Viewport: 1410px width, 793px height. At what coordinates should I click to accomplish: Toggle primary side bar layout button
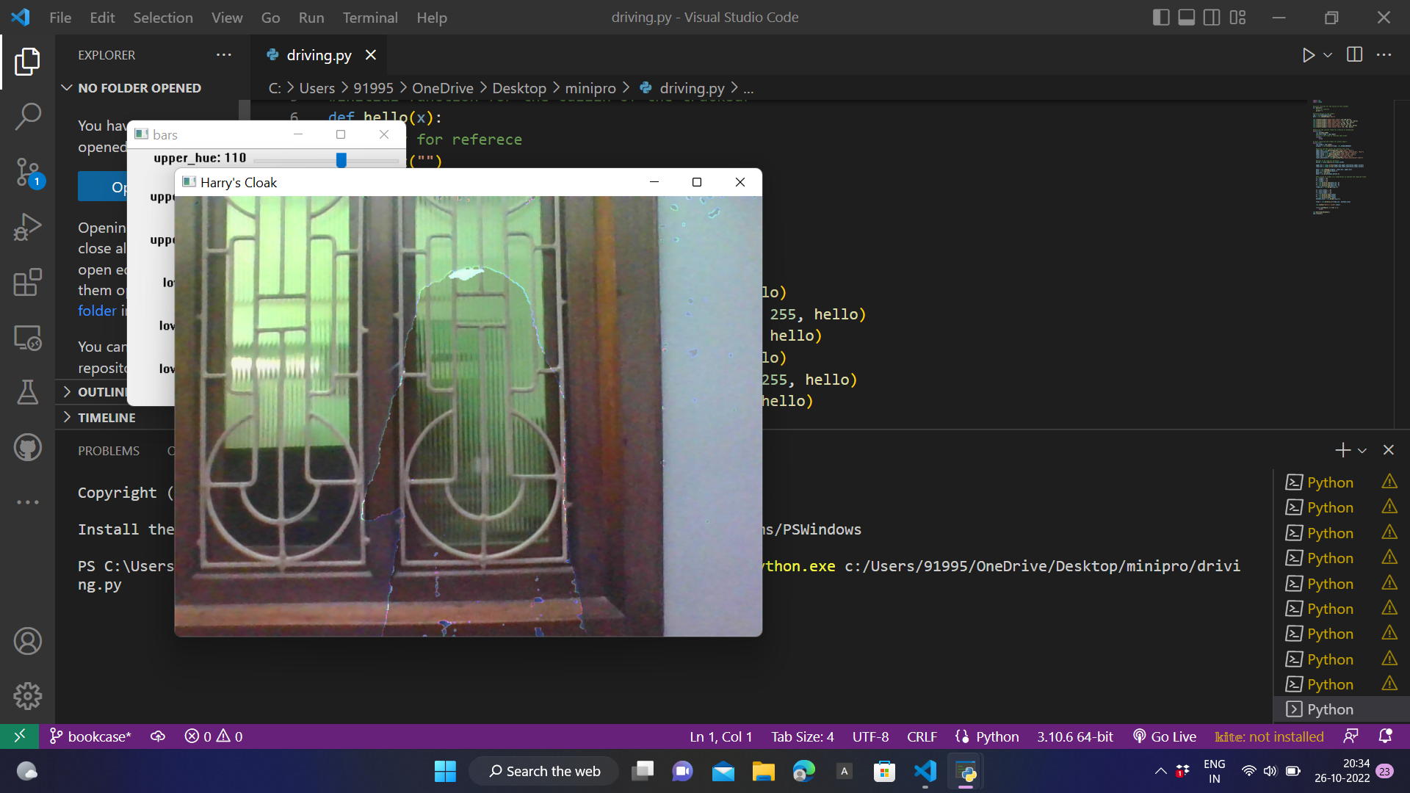1161,18
